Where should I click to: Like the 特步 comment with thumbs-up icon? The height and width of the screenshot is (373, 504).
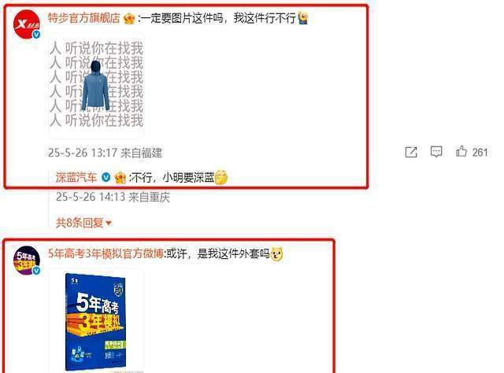coord(461,151)
